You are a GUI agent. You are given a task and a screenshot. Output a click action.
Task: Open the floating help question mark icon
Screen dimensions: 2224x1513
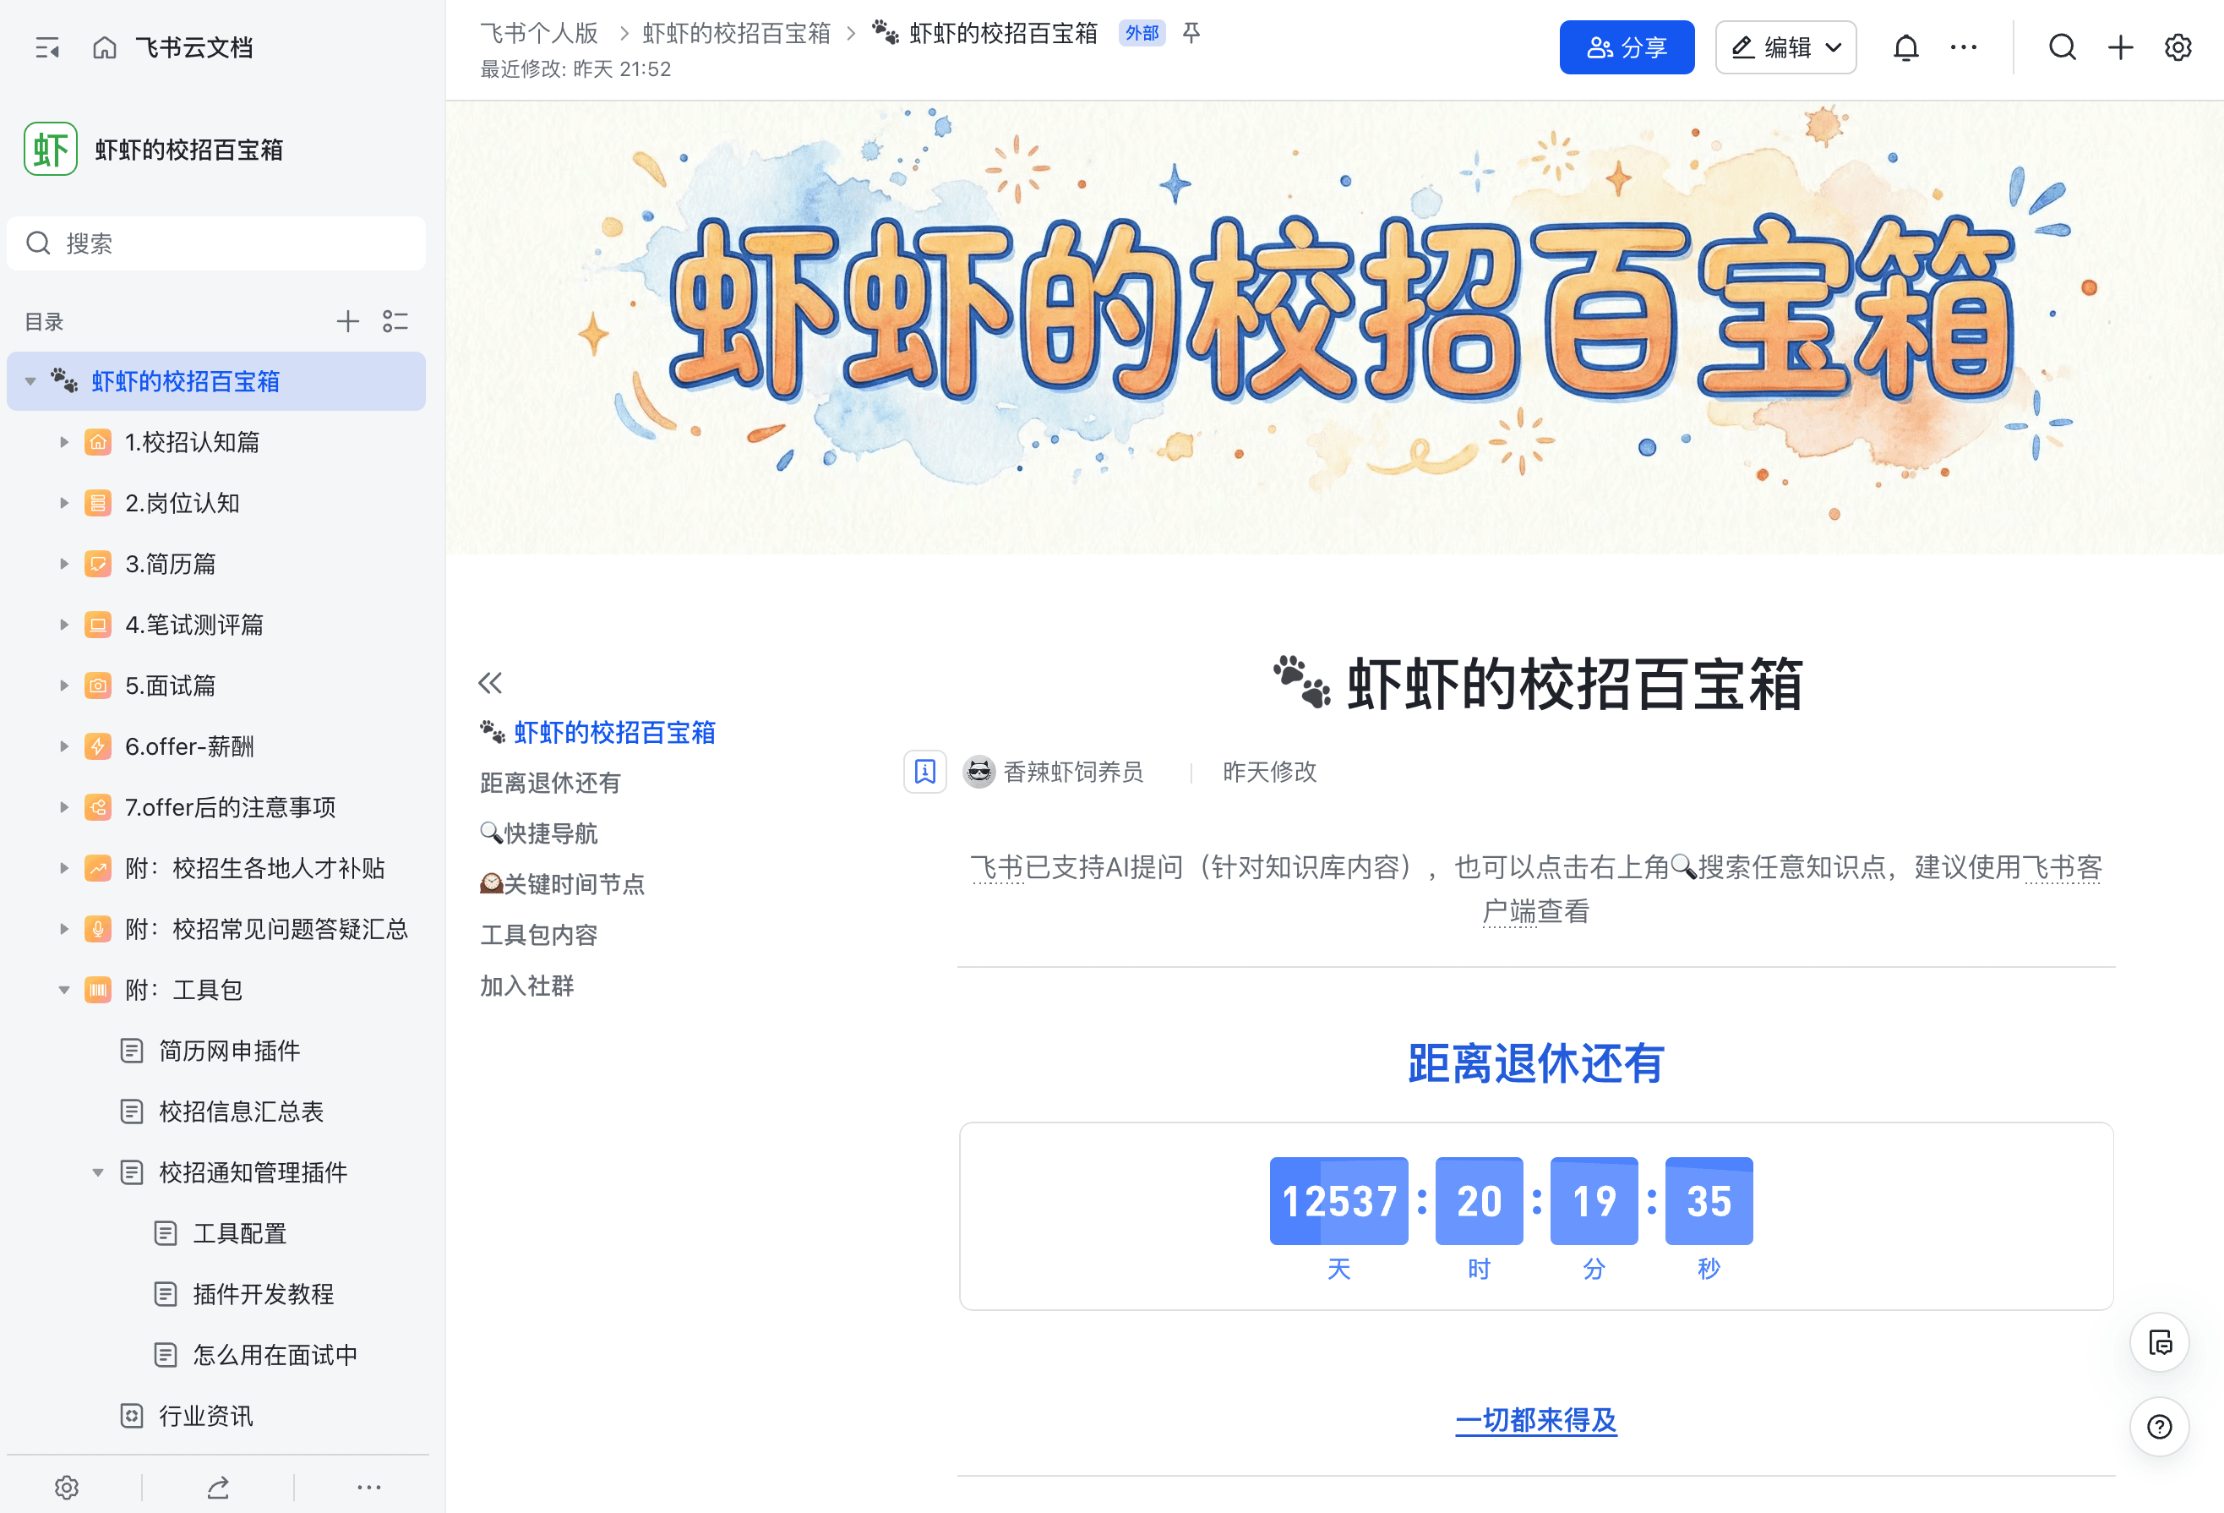(2160, 1427)
